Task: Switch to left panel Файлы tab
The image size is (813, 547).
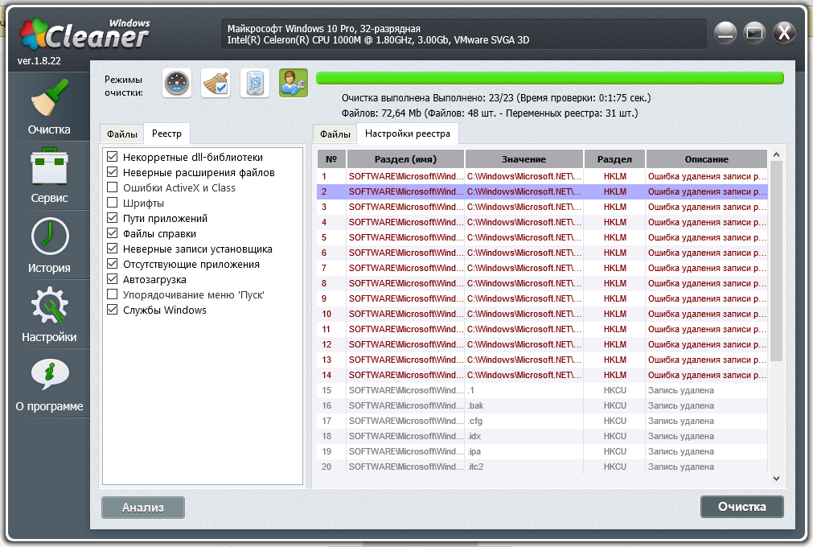Action: [122, 134]
